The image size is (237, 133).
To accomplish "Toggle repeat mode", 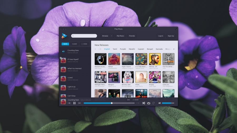I will click(x=149, y=103).
